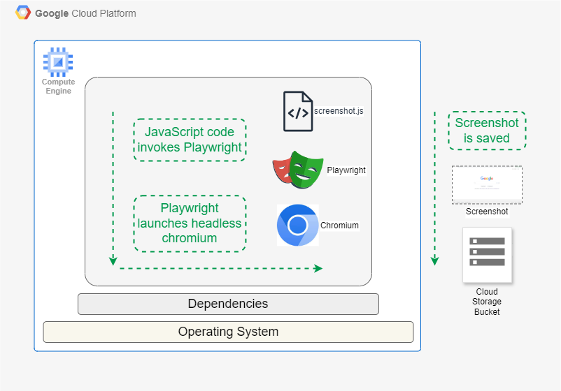This screenshot has width=561, height=391.
Task: Click the Google Cloud Platform logo icon
Action: point(23,13)
